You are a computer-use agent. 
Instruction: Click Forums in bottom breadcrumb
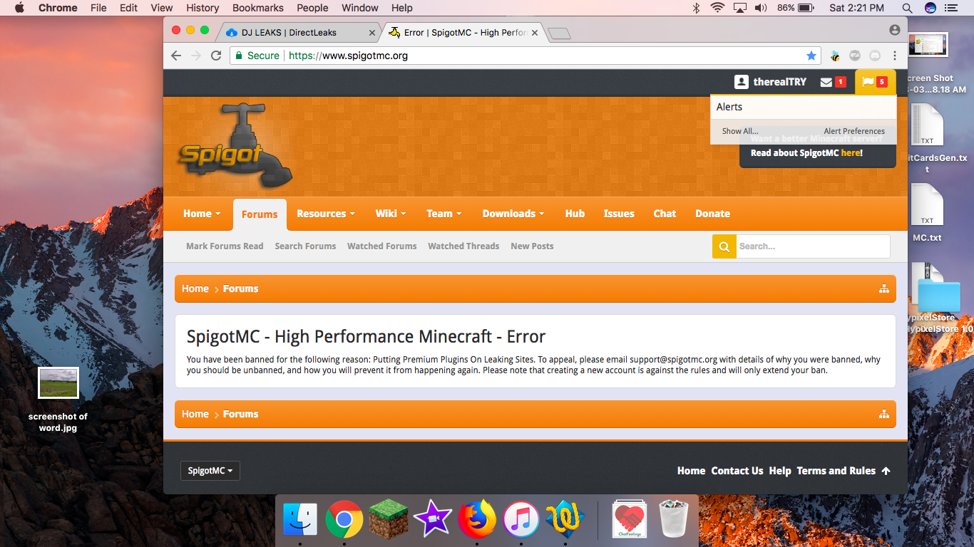[240, 414]
